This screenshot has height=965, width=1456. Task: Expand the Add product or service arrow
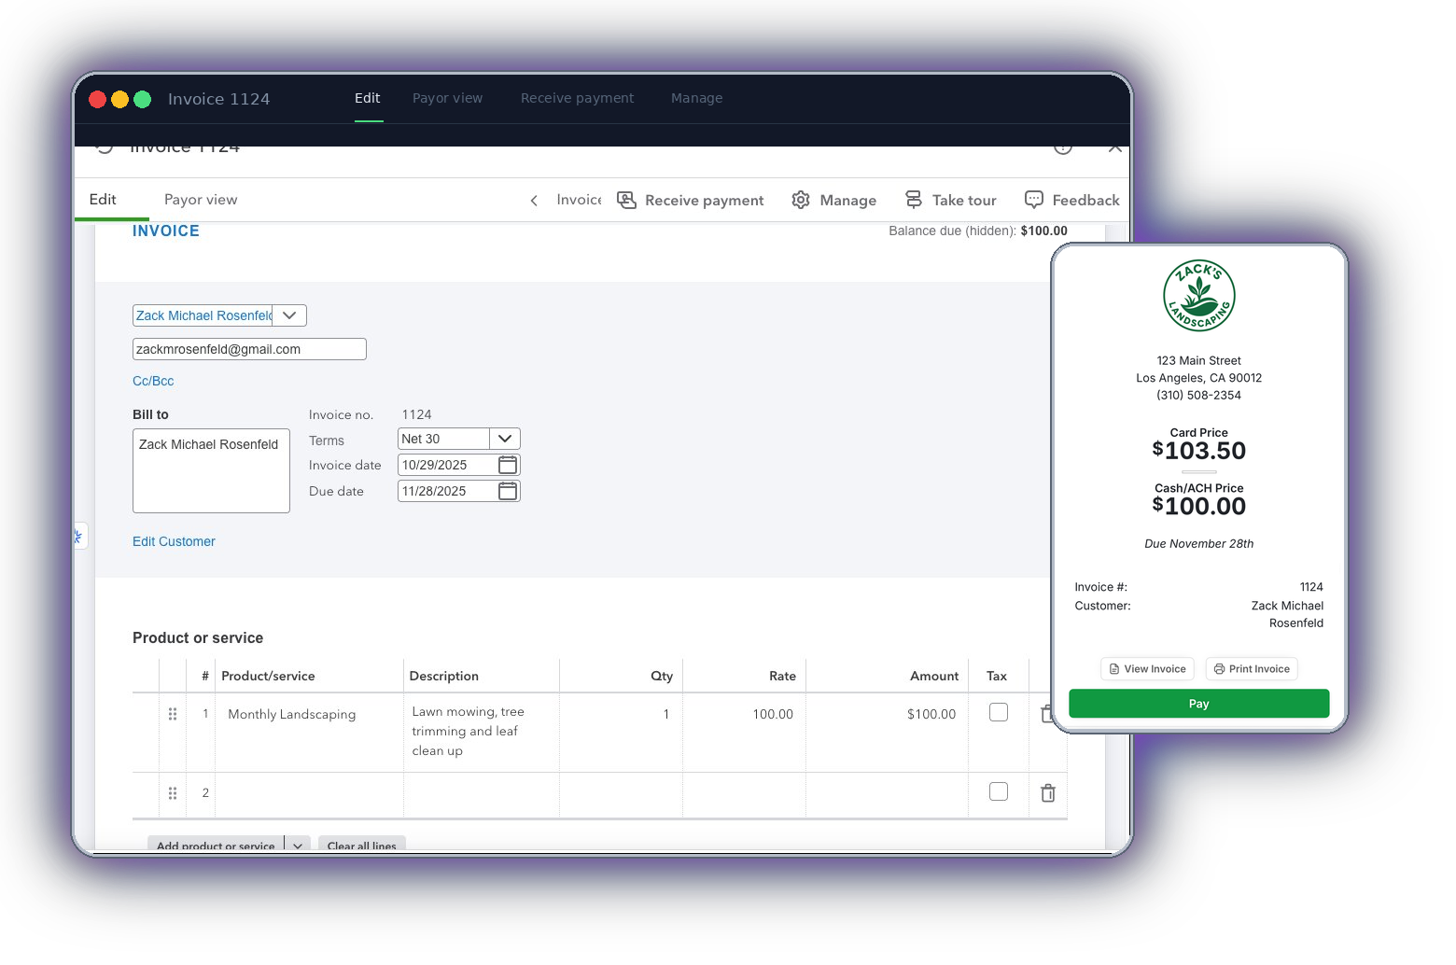pyautogui.click(x=298, y=846)
